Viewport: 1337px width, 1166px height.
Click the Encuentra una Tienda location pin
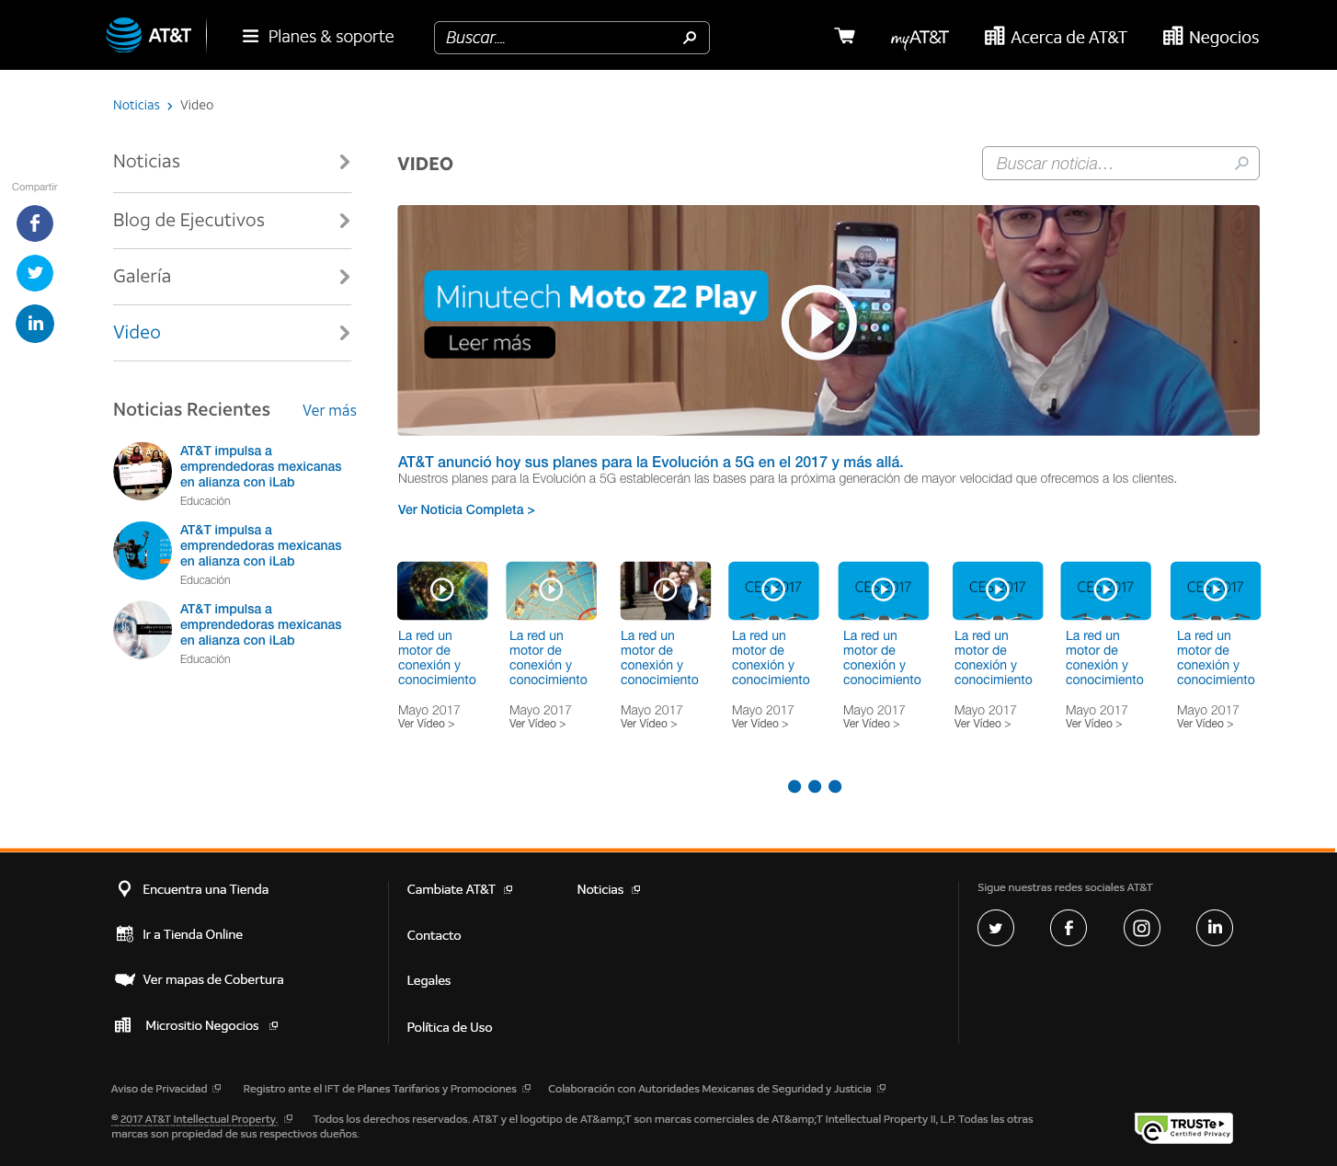click(124, 889)
